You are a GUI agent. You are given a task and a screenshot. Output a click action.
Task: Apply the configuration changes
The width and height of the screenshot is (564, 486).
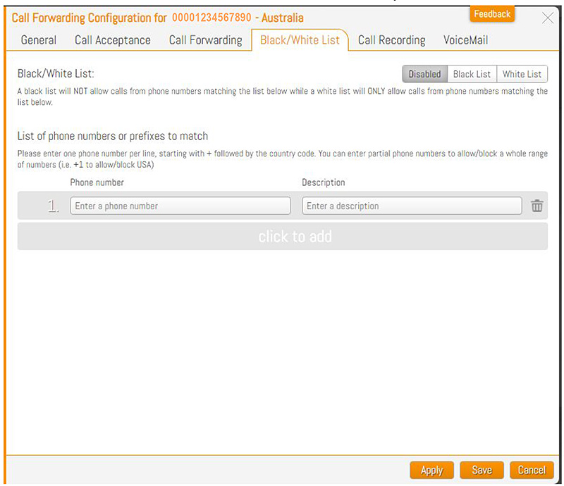point(431,471)
